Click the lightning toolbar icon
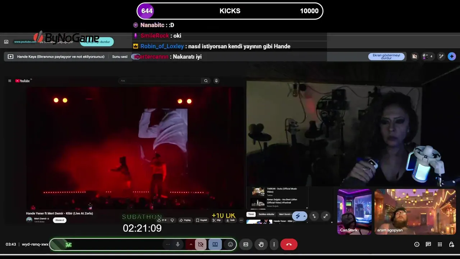This screenshot has height=259, width=460. coord(298,216)
